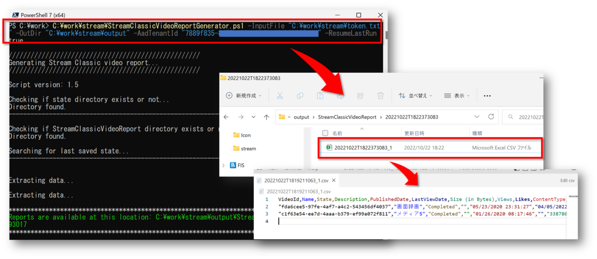Select file 20221022T1822373083_1 in the list
This screenshot has height=259, width=597.
click(x=363, y=148)
